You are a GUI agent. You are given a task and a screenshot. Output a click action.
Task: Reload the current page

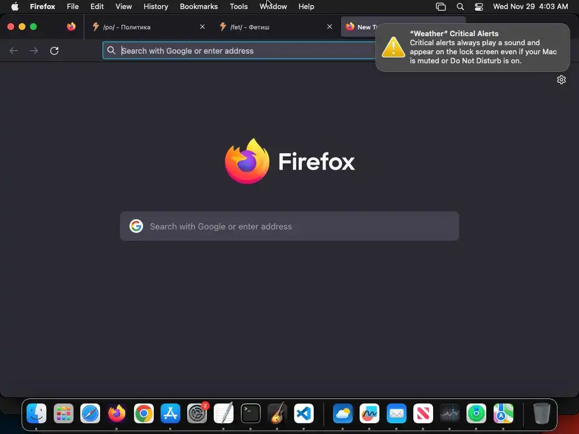54,50
